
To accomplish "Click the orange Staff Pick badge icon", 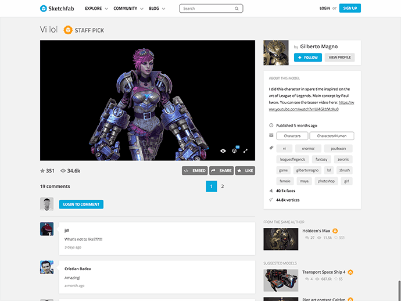I will click(x=68, y=30).
